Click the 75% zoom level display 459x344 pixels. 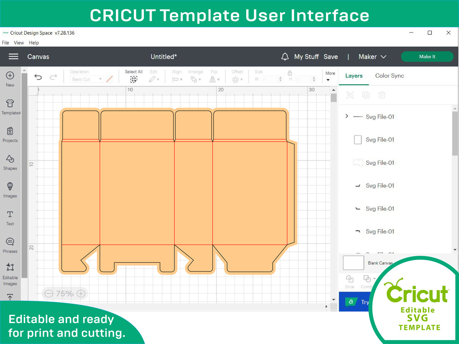65,293
